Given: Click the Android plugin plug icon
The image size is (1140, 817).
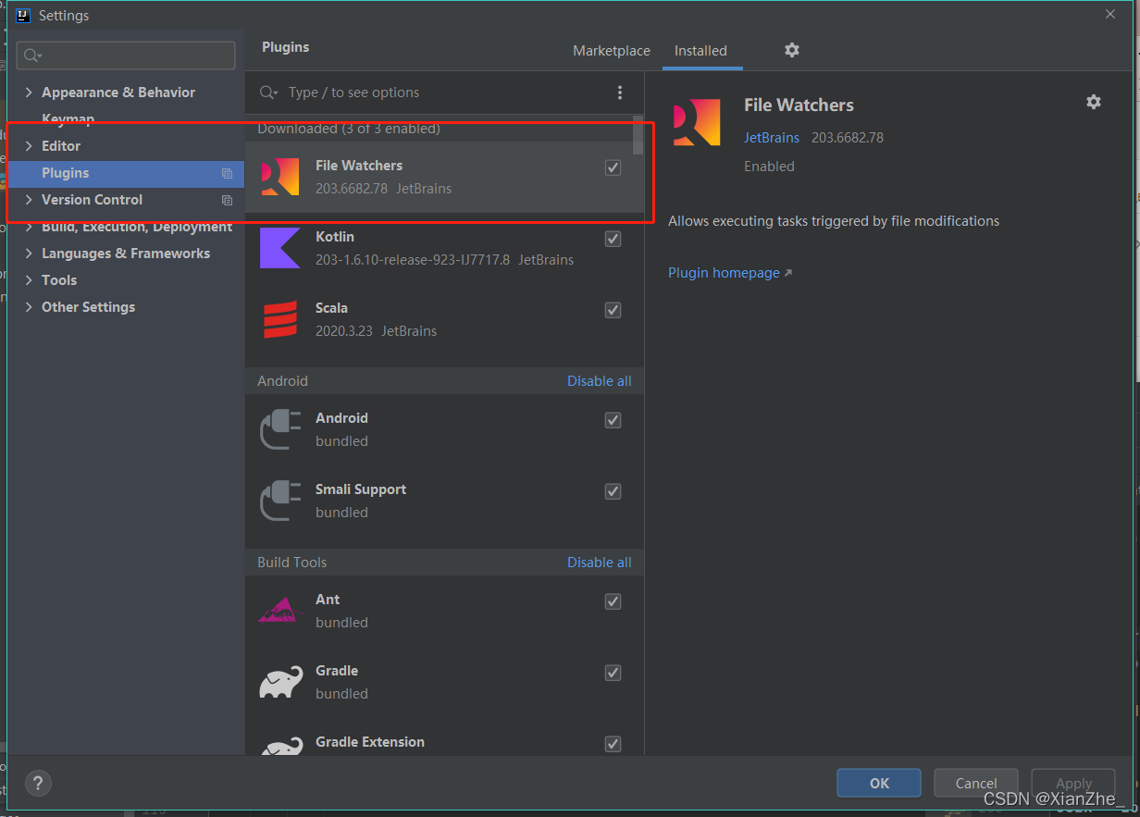Looking at the screenshot, I should point(280,429).
